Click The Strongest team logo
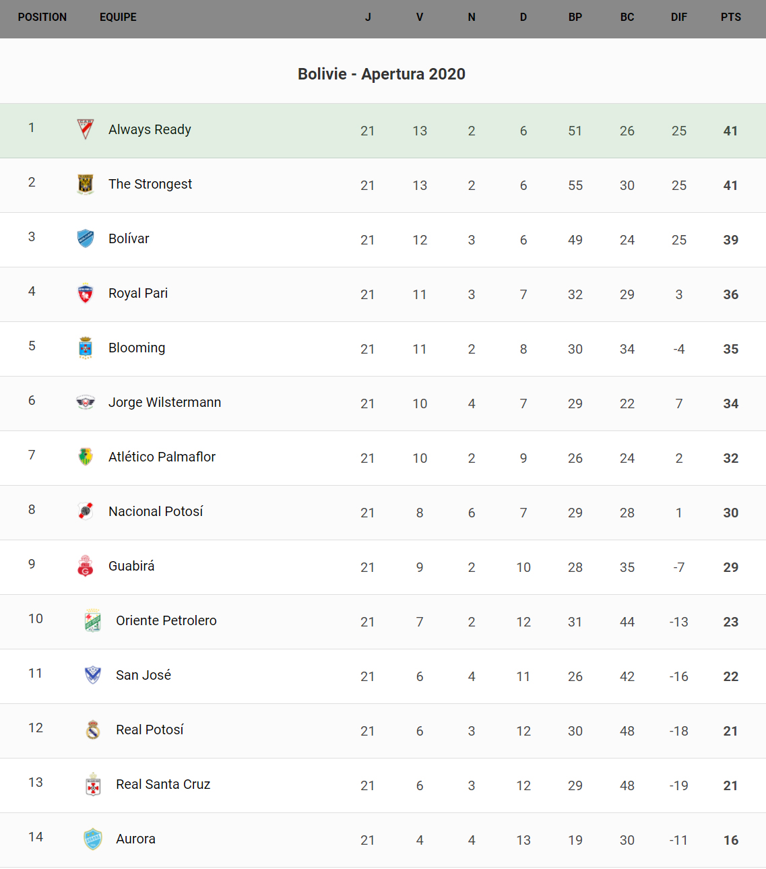The width and height of the screenshot is (766, 869). [x=86, y=184]
